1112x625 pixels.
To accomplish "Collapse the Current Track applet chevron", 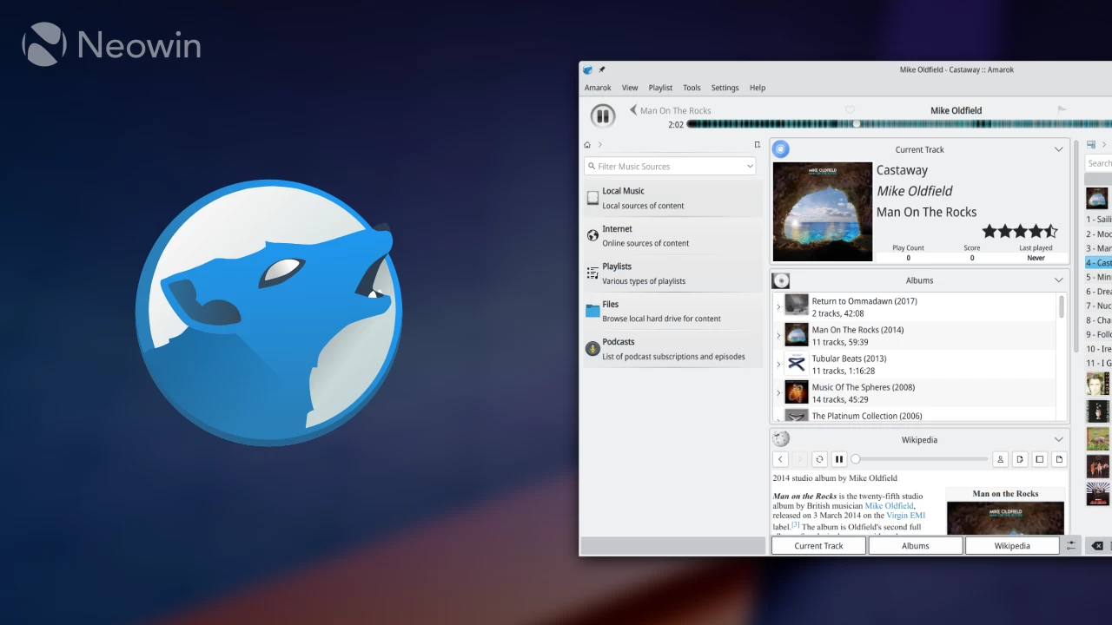I will pos(1058,148).
